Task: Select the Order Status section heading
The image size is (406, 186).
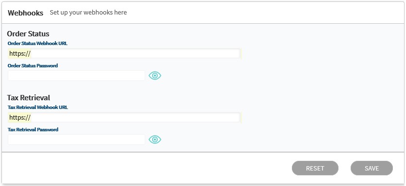Action: 28,34
